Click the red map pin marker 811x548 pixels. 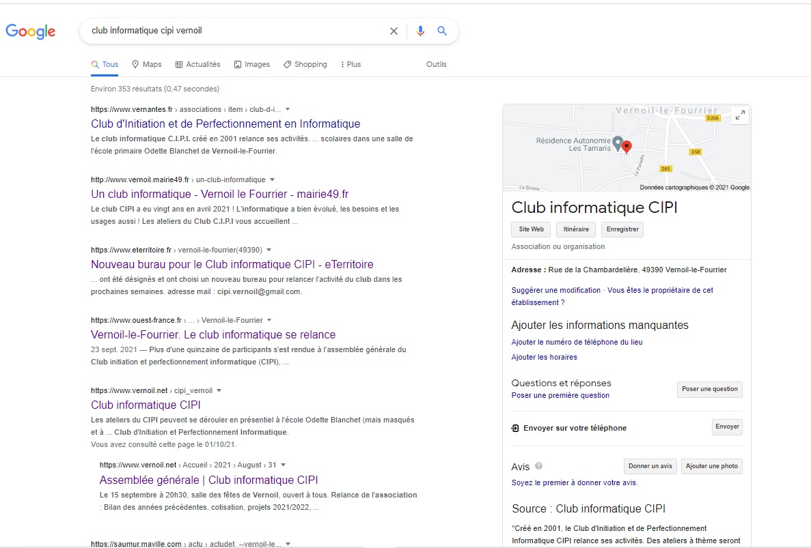[627, 147]
